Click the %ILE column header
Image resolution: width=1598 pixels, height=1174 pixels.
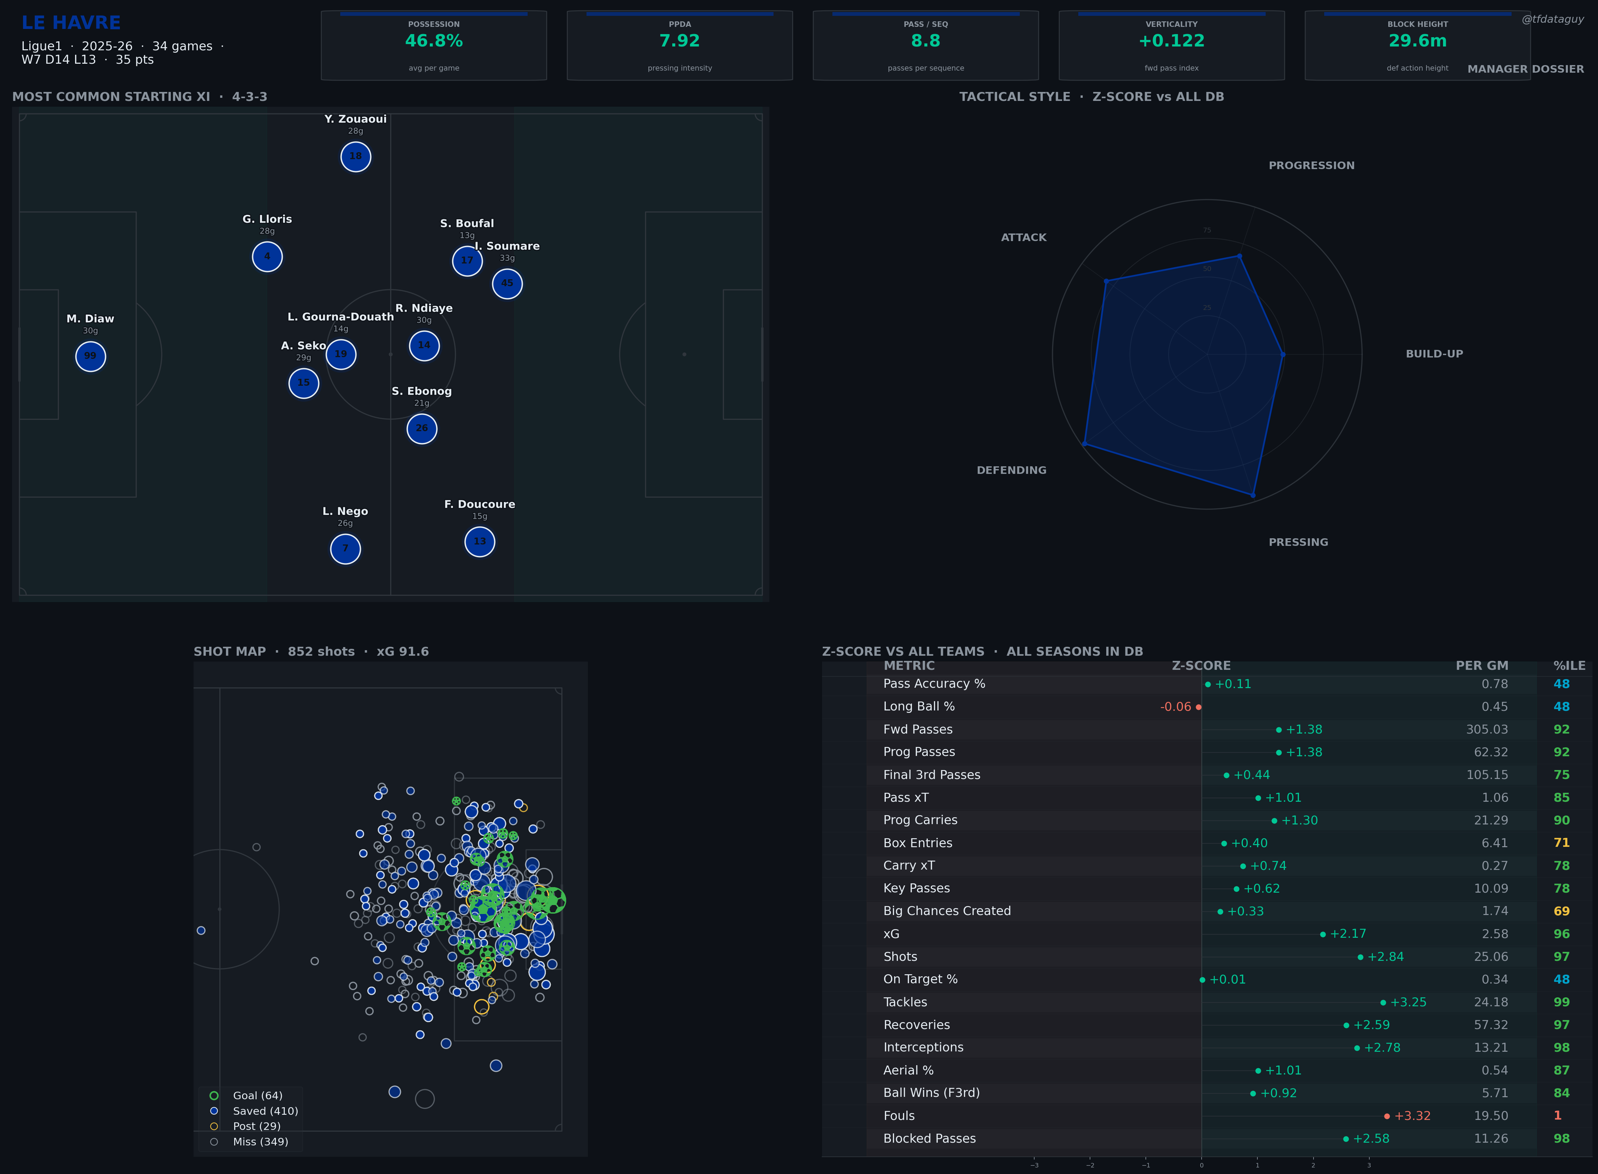click(x=1569, y=666)
